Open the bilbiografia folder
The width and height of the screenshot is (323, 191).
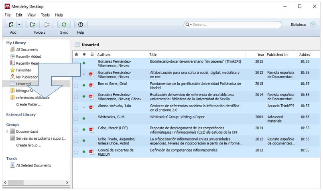pos(24,91)
